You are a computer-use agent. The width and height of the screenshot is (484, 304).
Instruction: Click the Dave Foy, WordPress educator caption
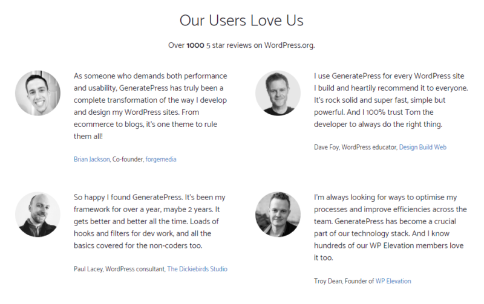coord(356,147)
